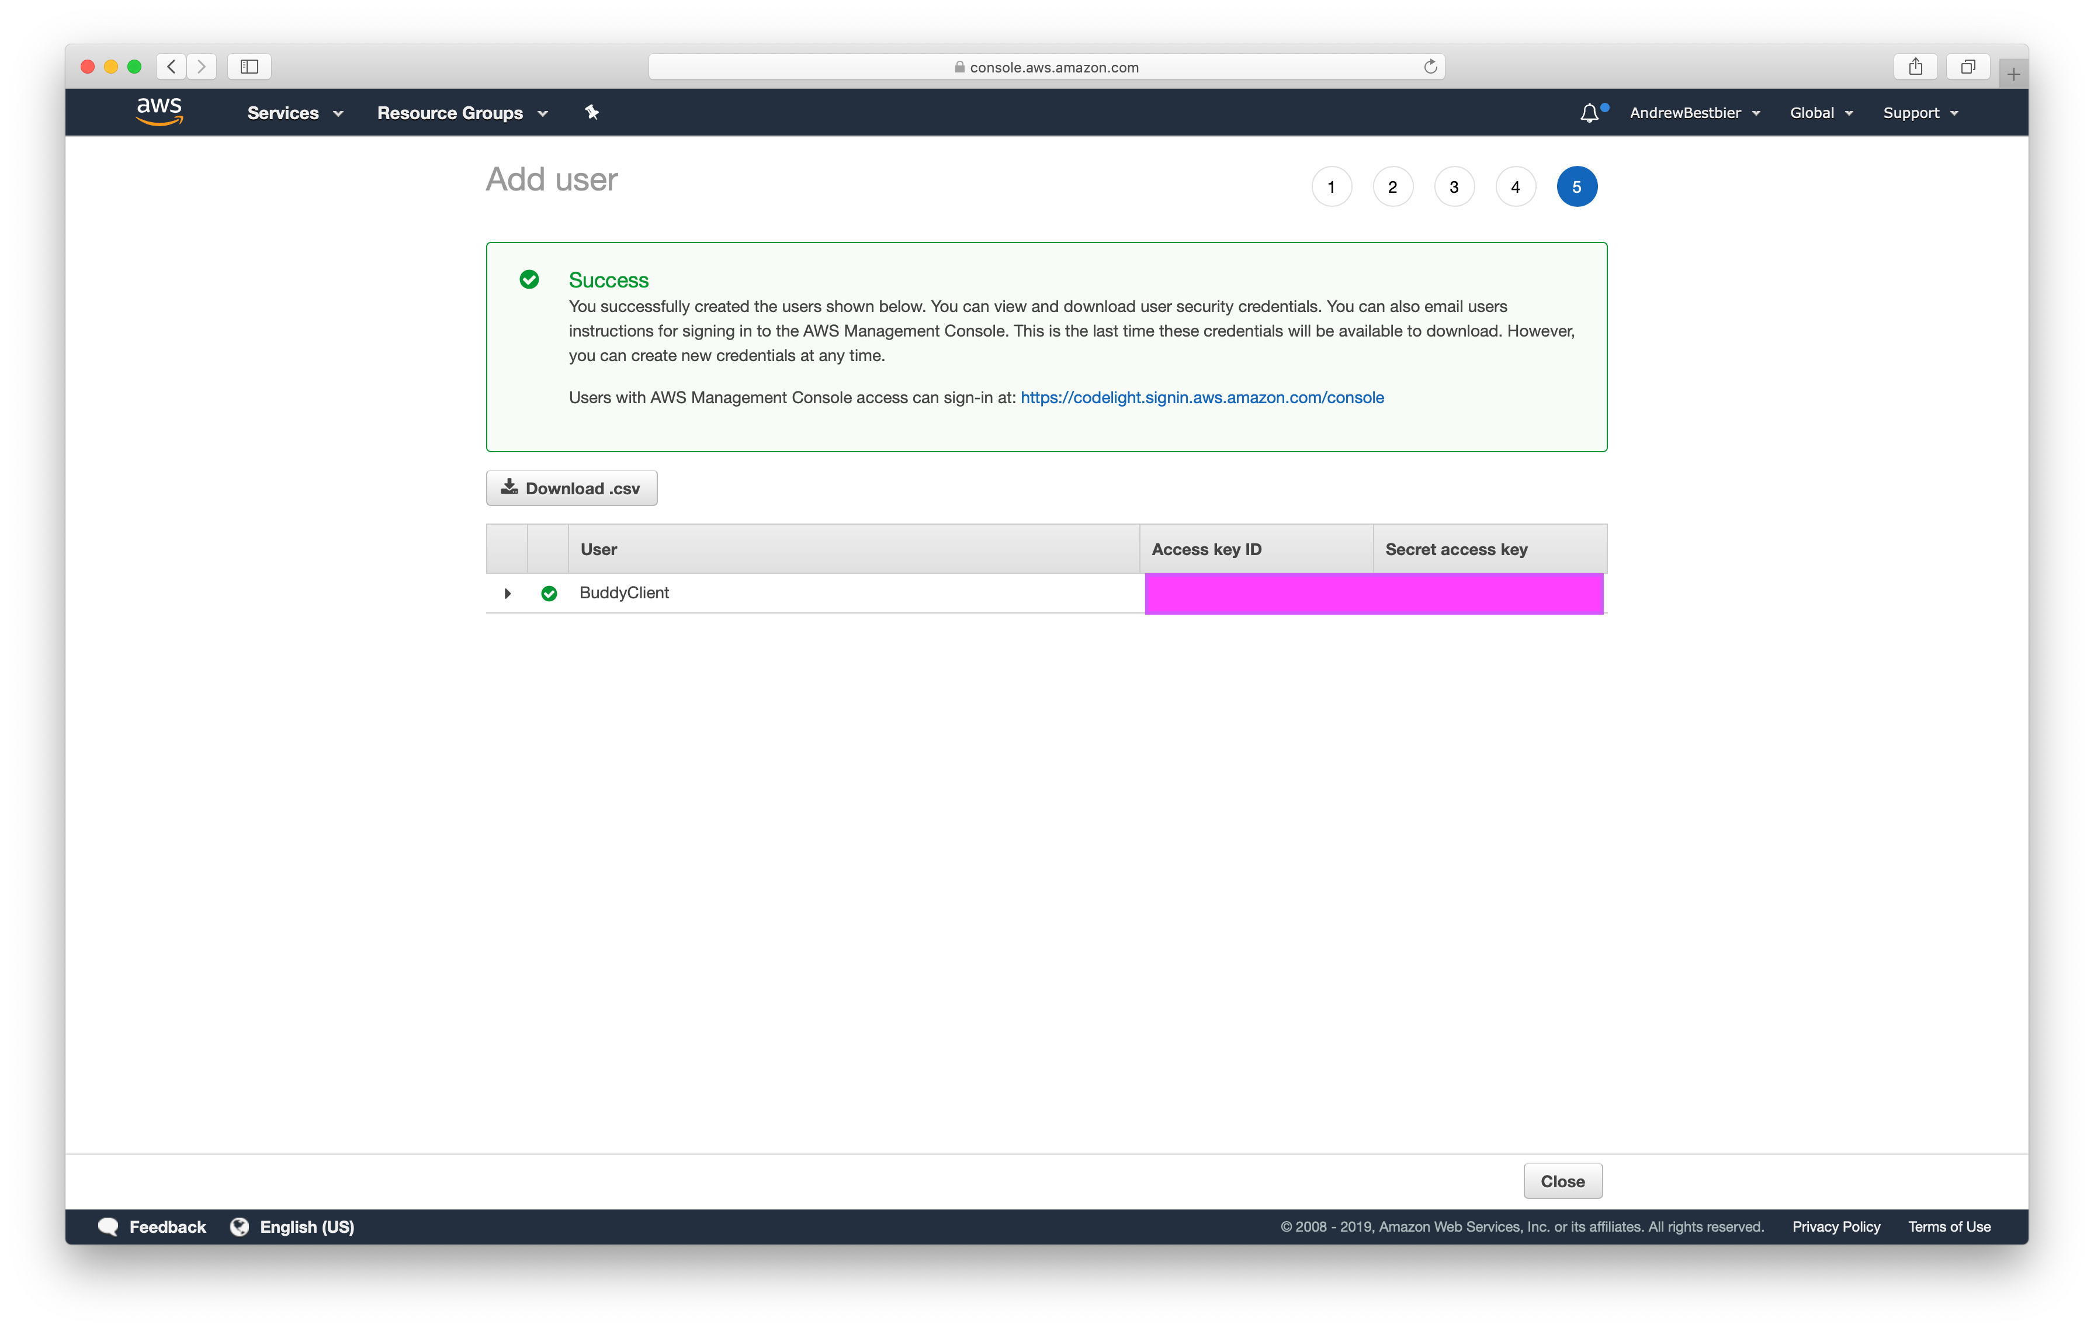
Task: Click the pin shortcuts icon
Action: [591, 112]
